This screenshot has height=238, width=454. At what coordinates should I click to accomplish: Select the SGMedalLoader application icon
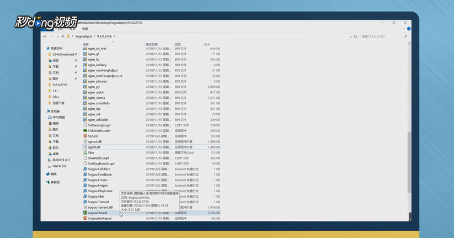(x=85, y=131)
